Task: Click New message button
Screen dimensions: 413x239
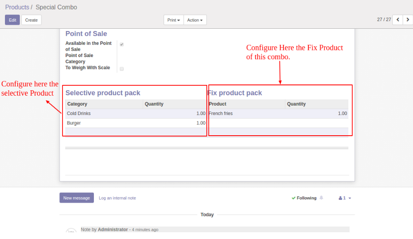Action: point(76,198)
